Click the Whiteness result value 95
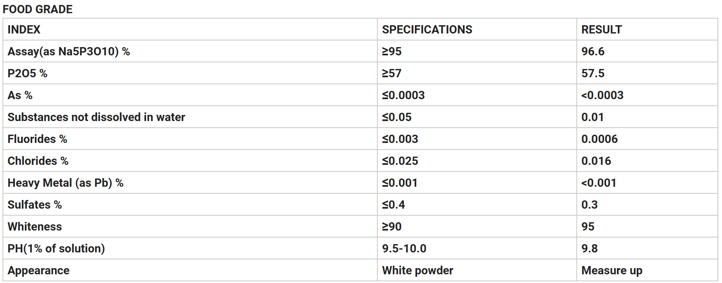Screen dimensions: 722x283 tap(588, 226)
